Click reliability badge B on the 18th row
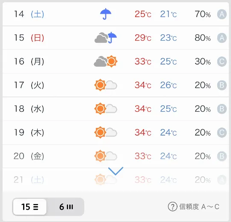Viewport: 231px width, 222px height. [x=222, y=109]
